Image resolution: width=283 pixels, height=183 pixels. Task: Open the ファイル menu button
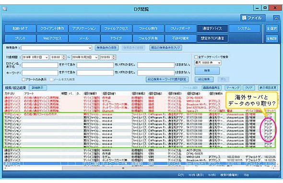253,18
